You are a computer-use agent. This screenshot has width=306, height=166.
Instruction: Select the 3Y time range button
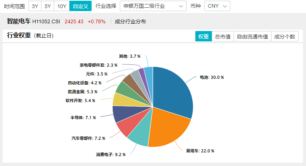click(x=35, y=6)
